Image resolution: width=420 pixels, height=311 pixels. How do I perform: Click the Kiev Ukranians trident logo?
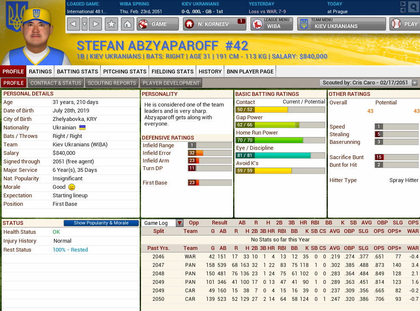[17, 16]
